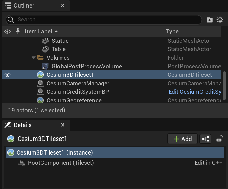Click the Volumes folder icon
Screen dimensions: 228x189
[x=40, y=58]
